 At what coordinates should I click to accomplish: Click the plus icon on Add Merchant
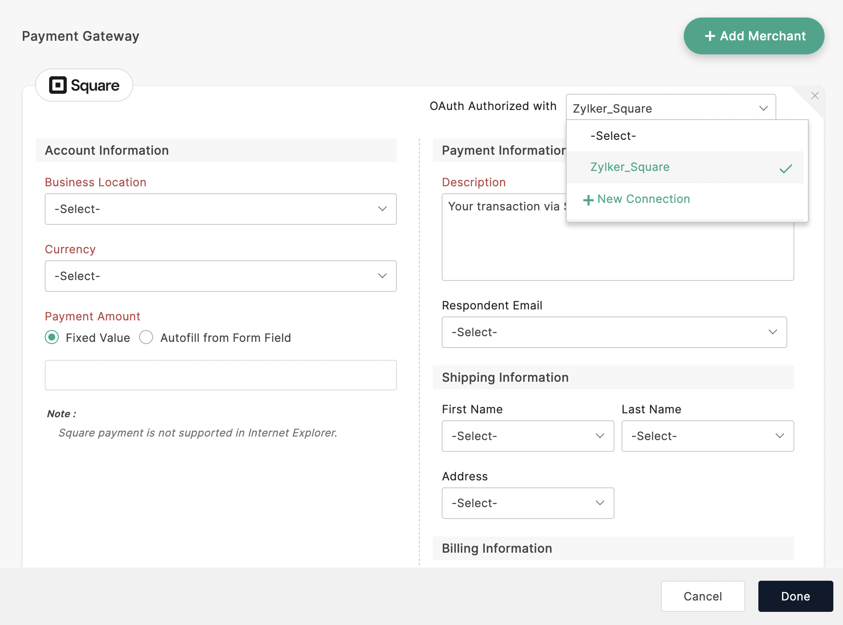coord(710,36)
